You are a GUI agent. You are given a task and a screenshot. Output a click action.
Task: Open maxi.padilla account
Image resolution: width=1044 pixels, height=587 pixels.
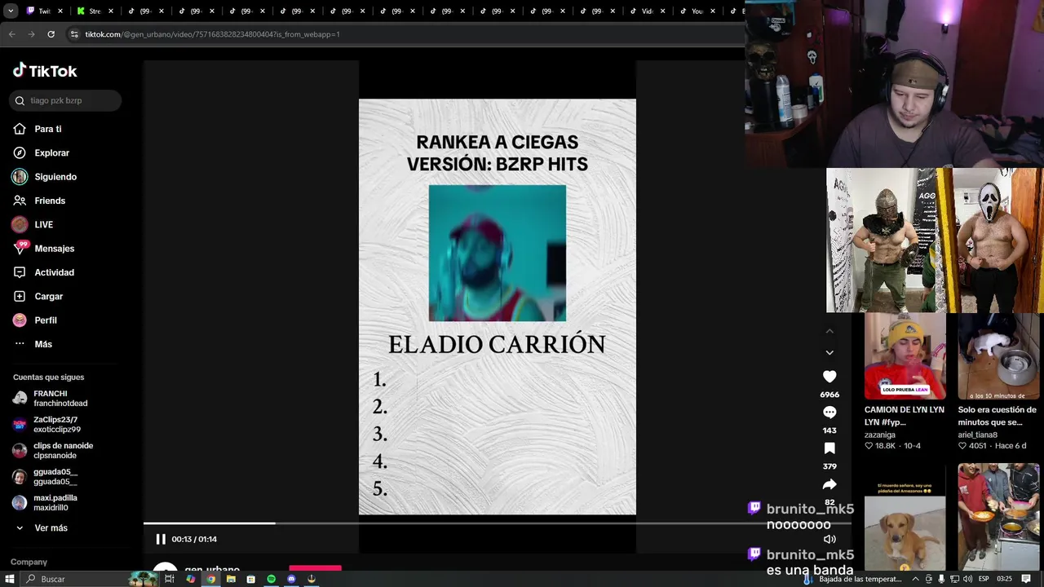tap(46, 503)
